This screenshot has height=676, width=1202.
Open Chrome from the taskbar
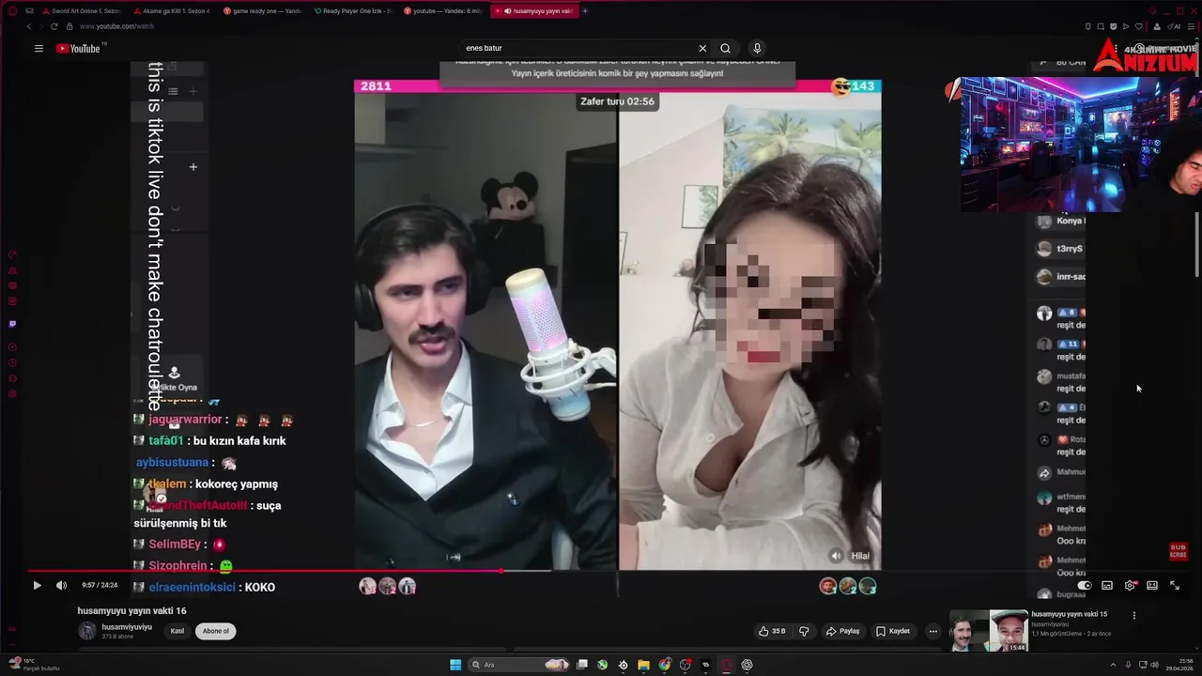(665, 665)
